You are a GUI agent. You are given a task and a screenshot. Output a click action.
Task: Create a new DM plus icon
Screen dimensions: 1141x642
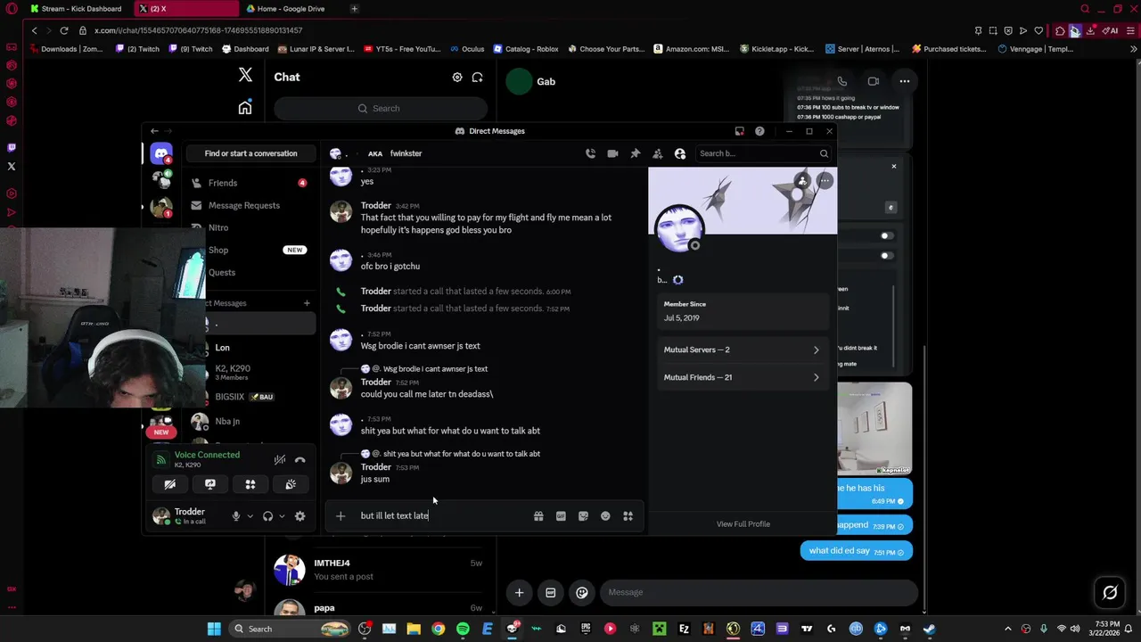307,303
